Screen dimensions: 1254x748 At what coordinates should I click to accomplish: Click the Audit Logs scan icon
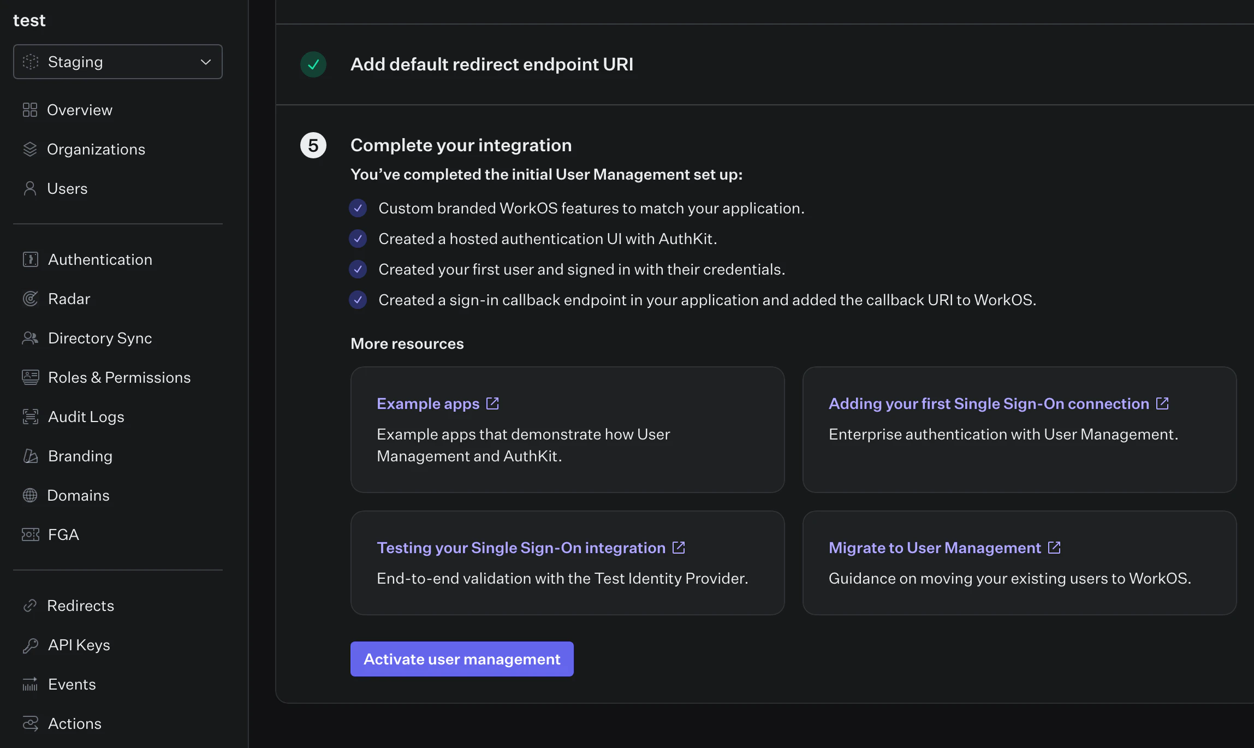(x=31, y=417)
